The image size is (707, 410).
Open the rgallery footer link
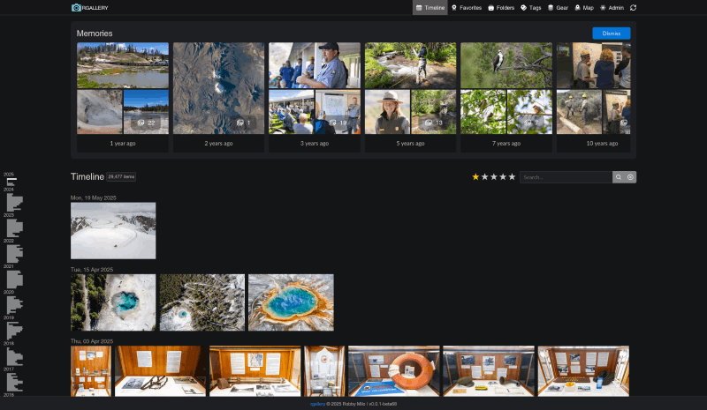(x=315, y=404)
